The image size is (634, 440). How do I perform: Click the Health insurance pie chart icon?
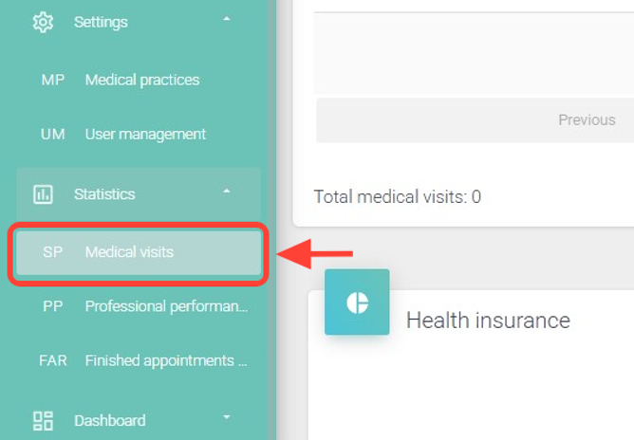pyautogui.click(x=357, y=302)
